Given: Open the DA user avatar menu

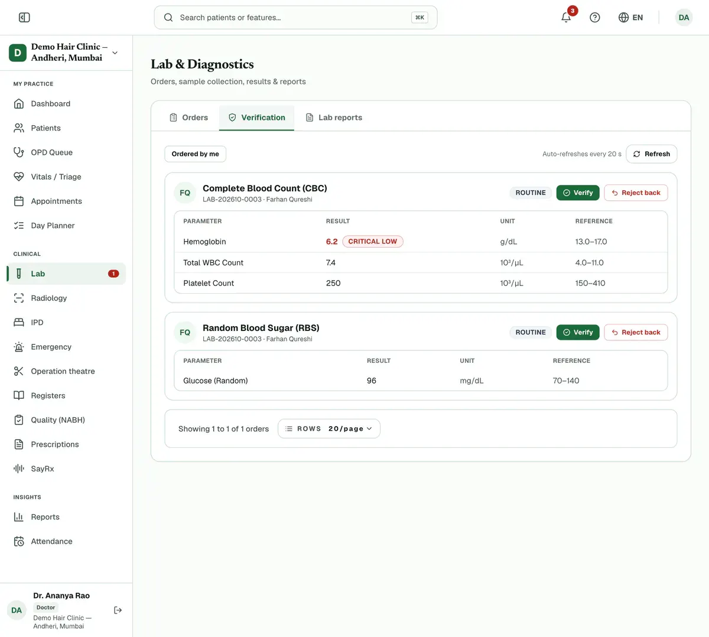Looking at the screenshot, I should [684, 18].
